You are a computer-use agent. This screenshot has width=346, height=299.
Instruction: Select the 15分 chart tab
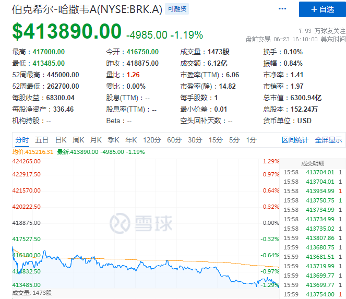click(x=216, y=140)
